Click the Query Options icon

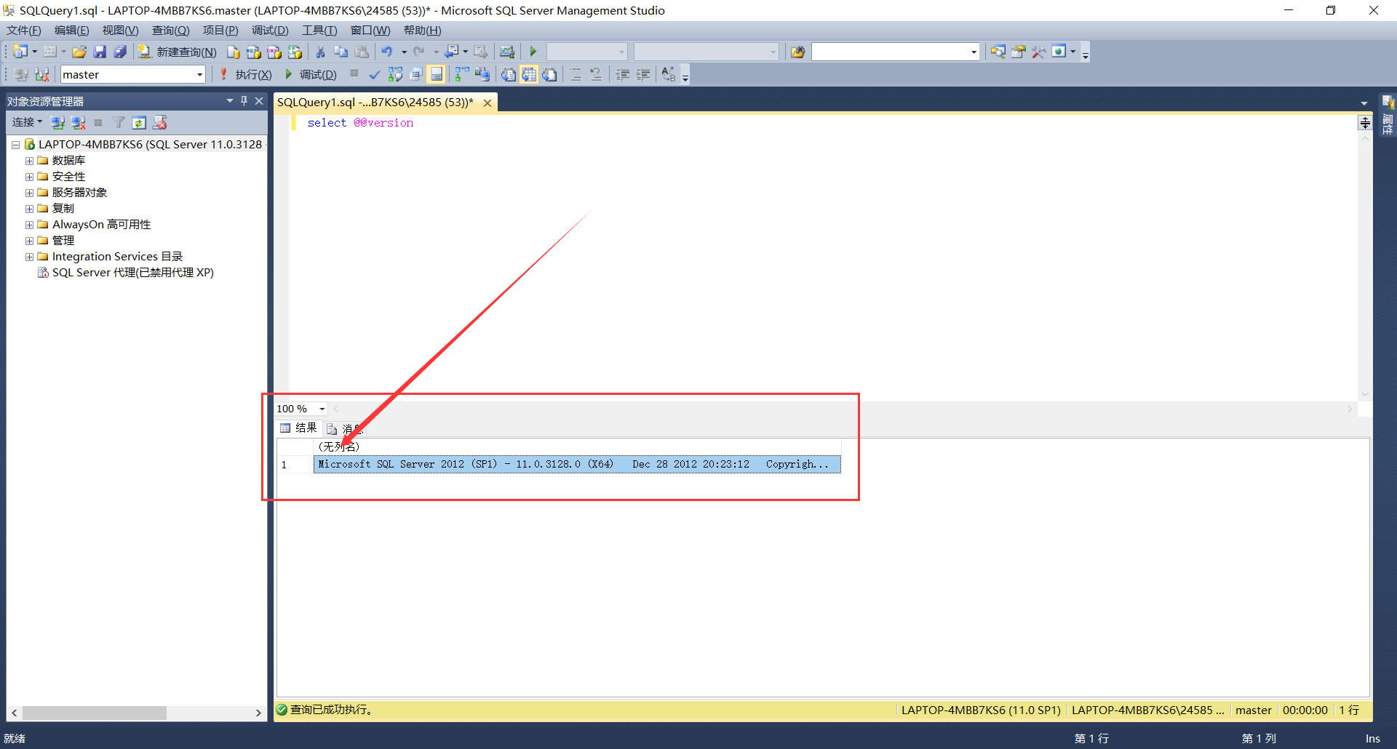click(415, 74)
